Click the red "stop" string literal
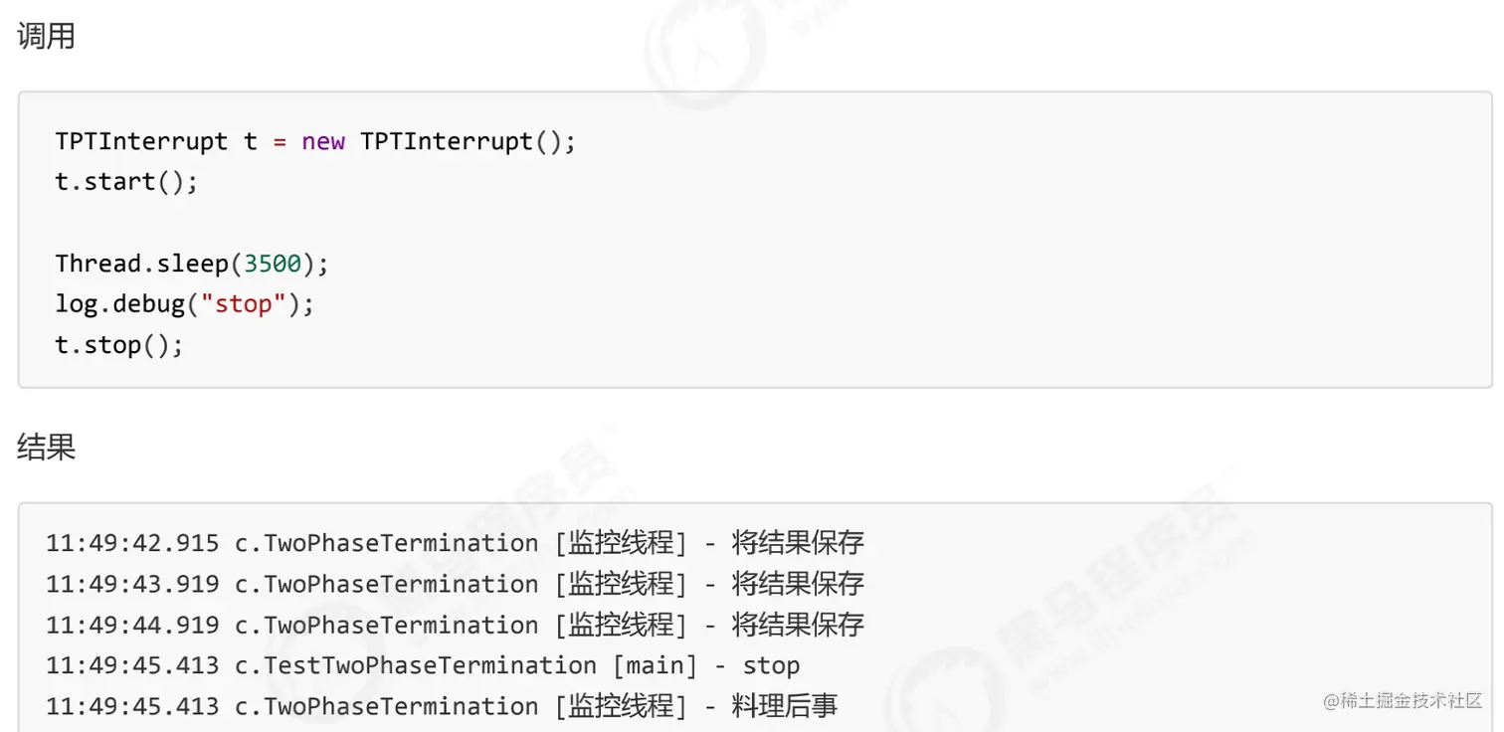Screen dimensions: 1504x732 (x=244, y=304)
